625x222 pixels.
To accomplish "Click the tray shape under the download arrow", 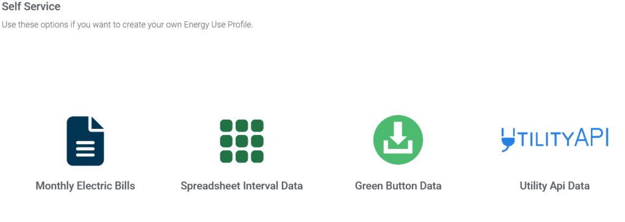I will [x=398, y=147].
